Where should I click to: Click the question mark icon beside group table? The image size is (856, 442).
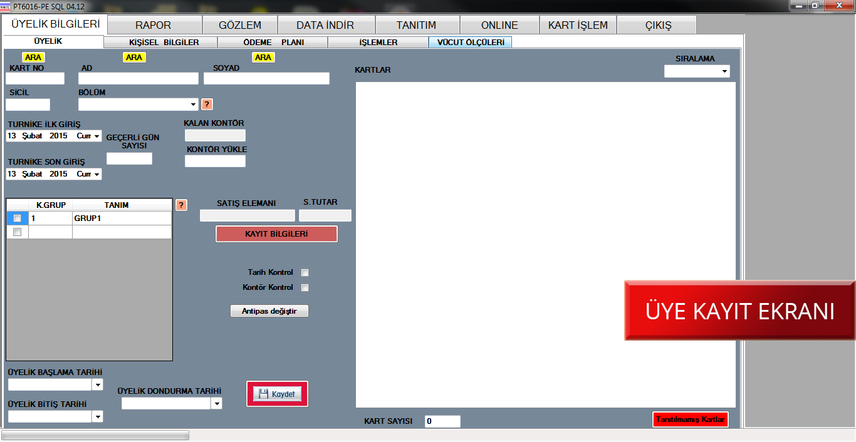click(x=181, y=205)
